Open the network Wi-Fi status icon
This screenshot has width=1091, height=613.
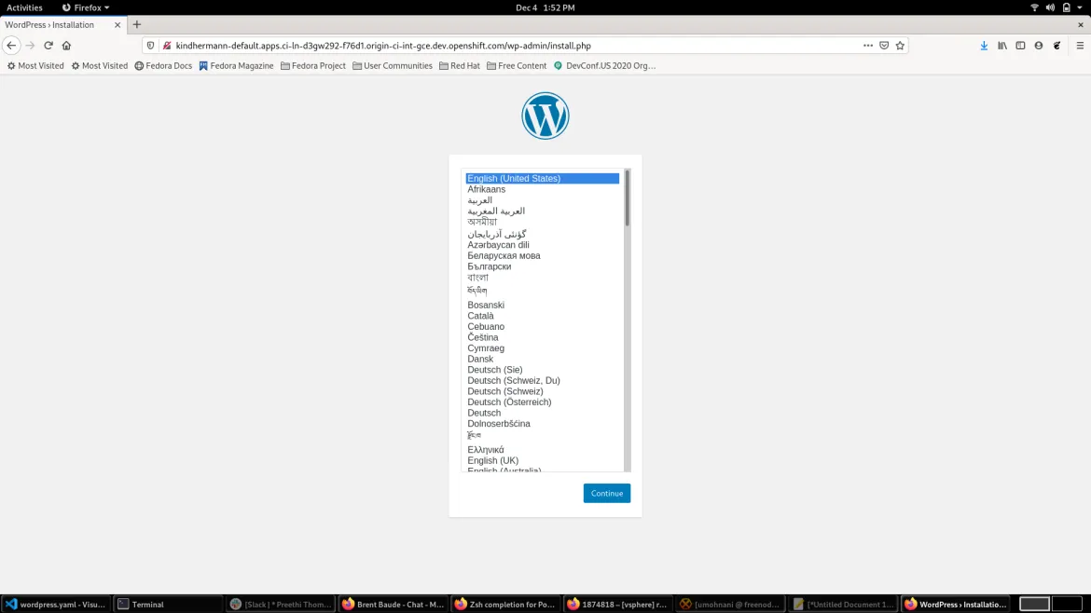pyautogui.click(x=1034, y=7)
